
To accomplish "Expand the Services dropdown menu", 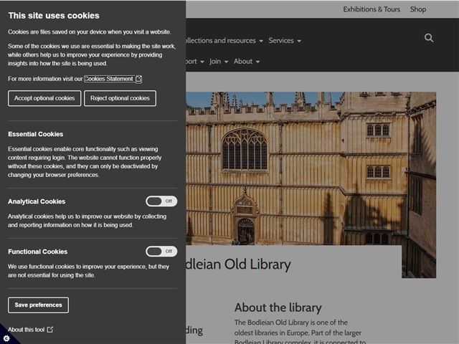I will pyautogui.click(x=285, y=41).
